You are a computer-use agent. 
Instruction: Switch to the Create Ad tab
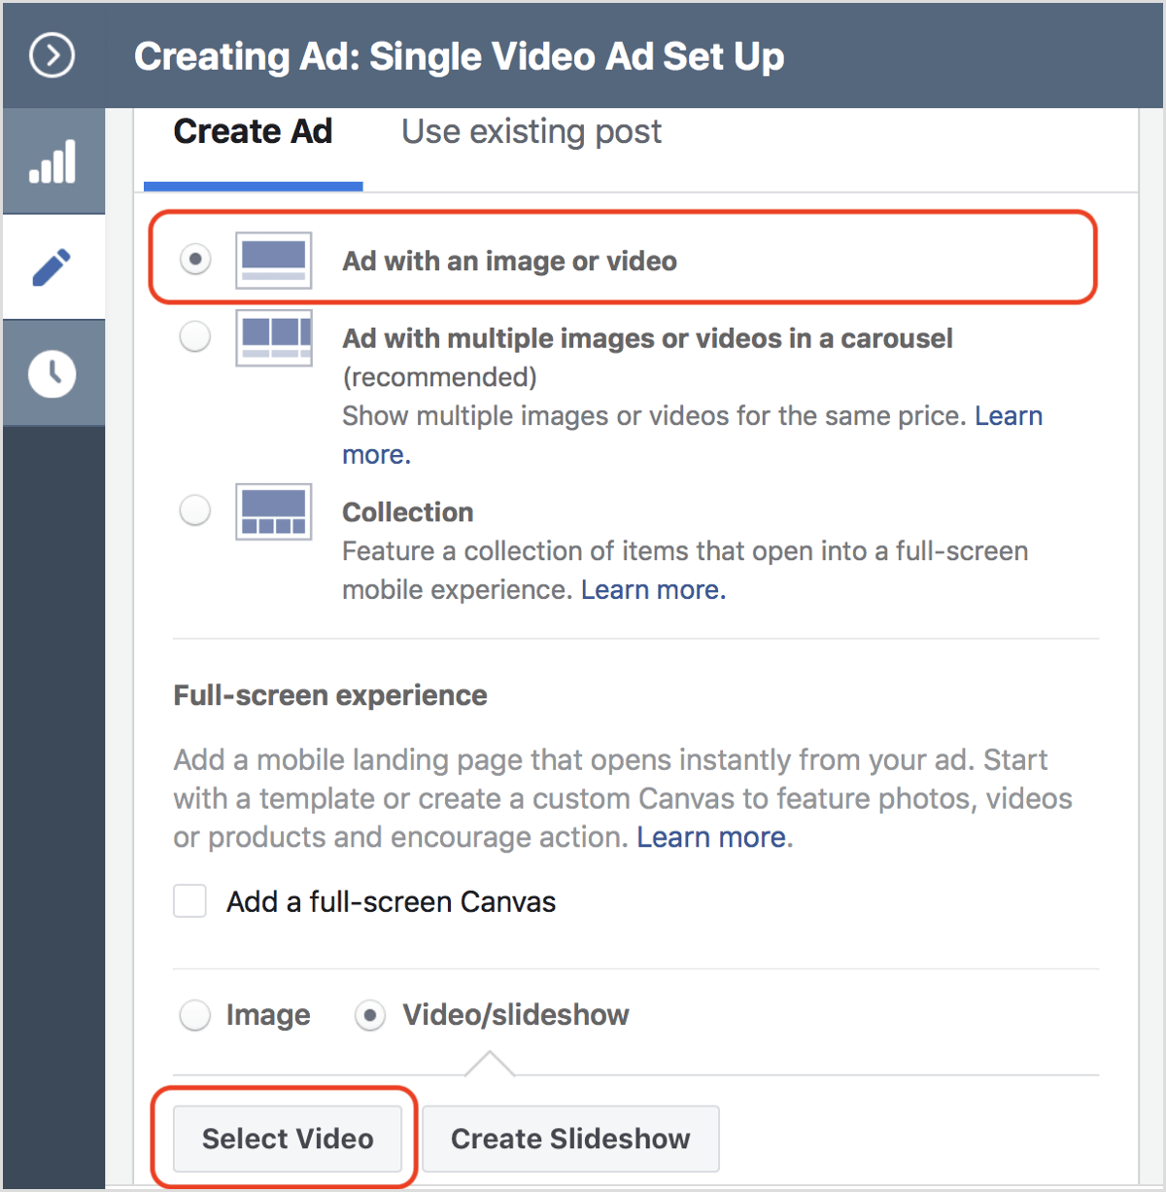click(x=253, y=132)
